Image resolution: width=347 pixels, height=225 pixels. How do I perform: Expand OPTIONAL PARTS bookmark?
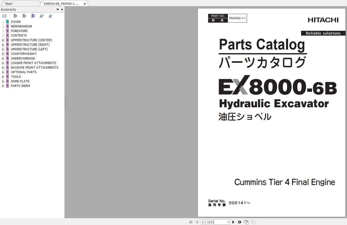(x=3, y=72)
